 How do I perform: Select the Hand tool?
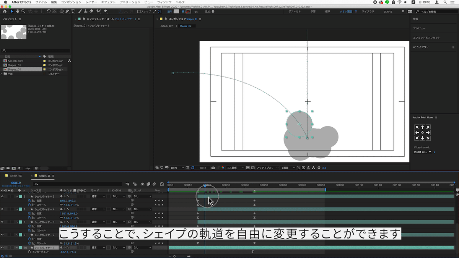pyautogui.click(x=17, y=11)
